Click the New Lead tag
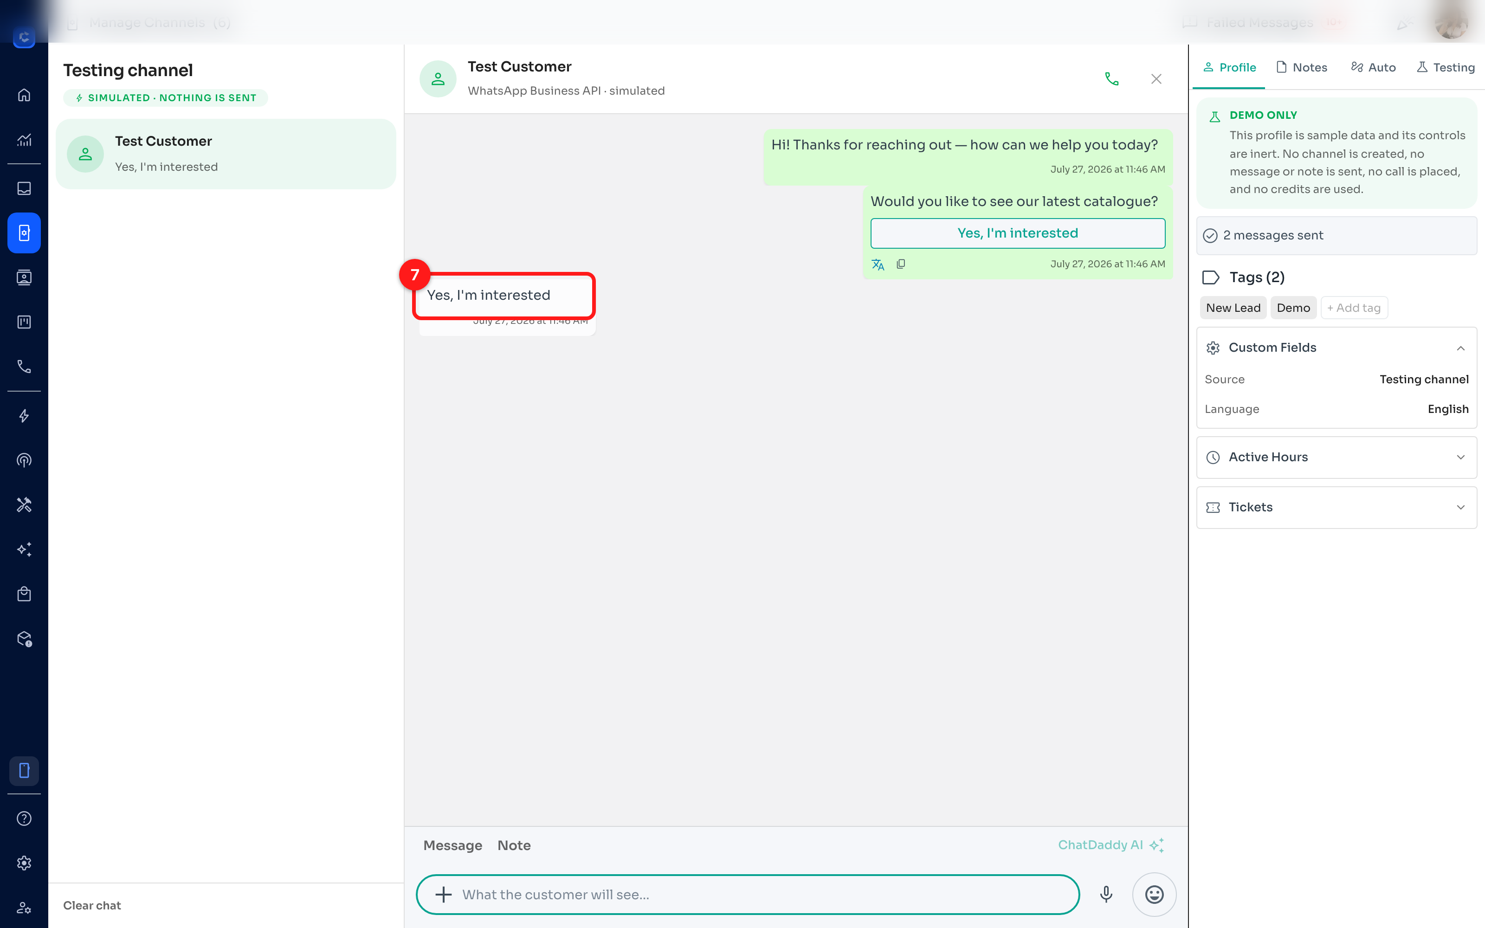Screen dimensions: 1485x928 (x=1233, y=308)
